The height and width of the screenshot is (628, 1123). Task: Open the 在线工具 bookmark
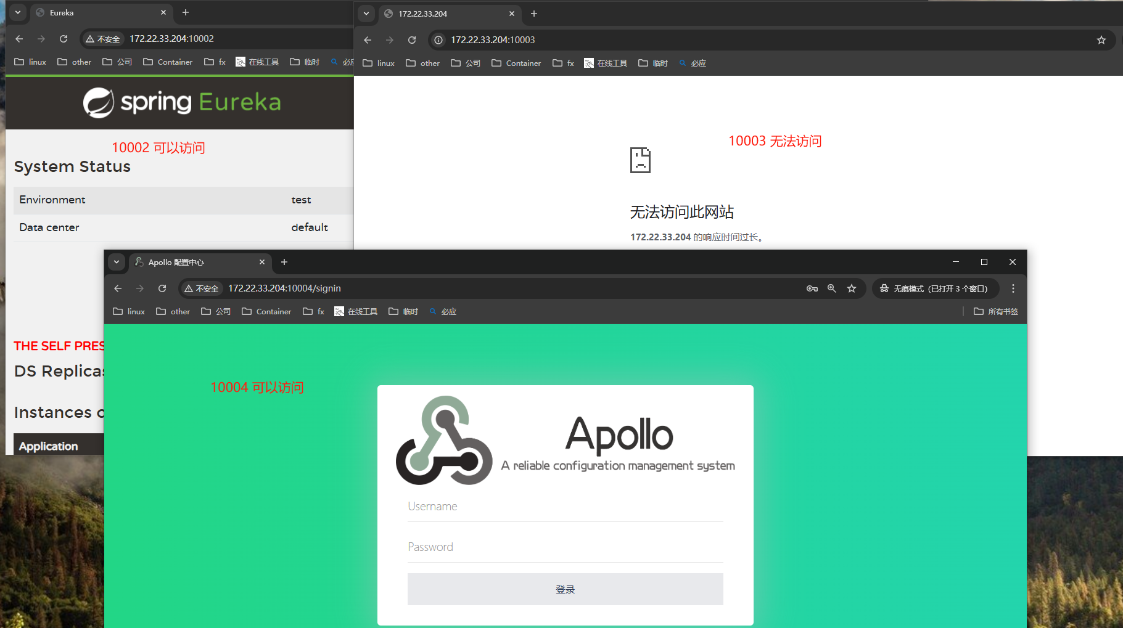click(361, 311)
